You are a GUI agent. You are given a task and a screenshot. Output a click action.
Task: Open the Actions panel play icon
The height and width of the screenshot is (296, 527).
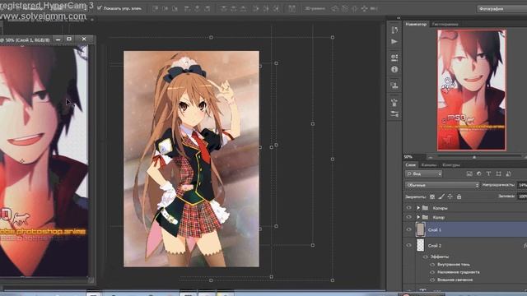[x=394, y=42]
